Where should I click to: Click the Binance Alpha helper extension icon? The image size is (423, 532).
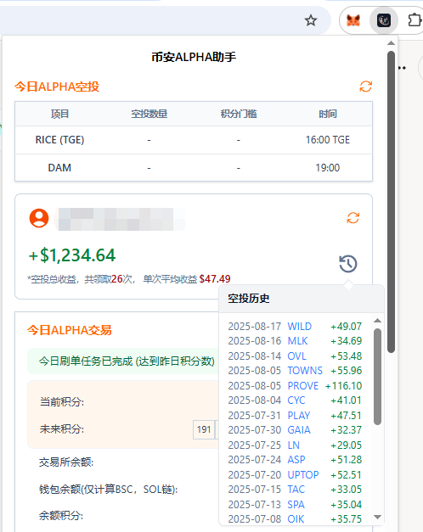coord(384,20)
